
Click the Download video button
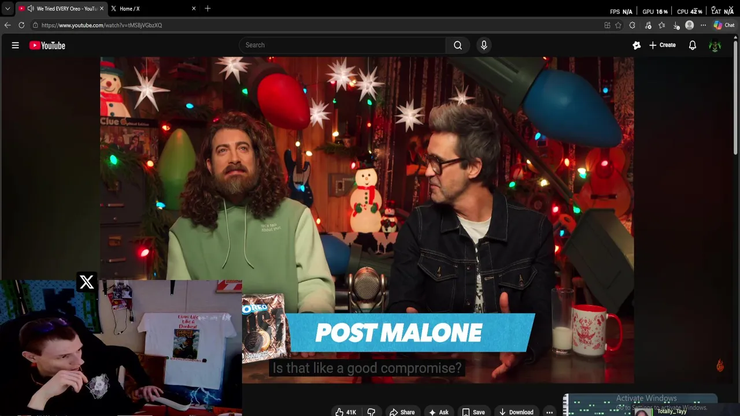(x=516, y=412)
